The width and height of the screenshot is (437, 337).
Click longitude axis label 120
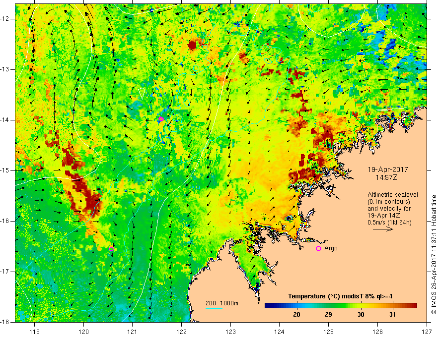point(83,332)
